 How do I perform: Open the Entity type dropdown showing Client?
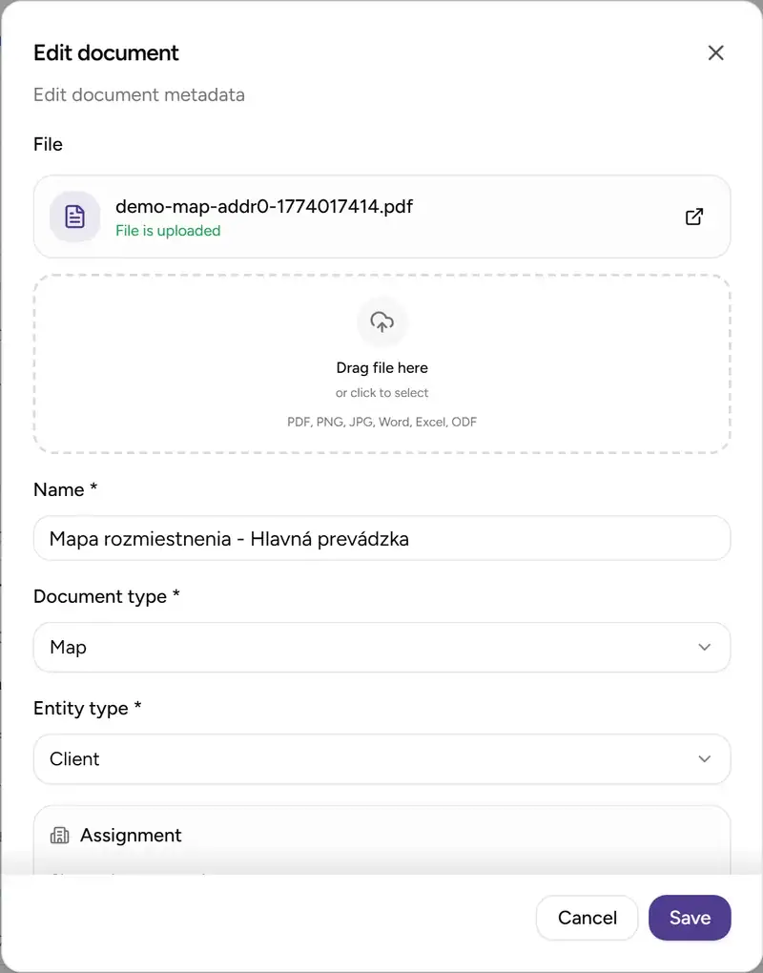[381, 759]
